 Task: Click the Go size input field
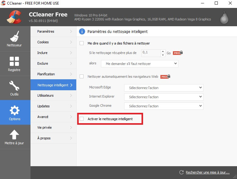click(151, 53)
